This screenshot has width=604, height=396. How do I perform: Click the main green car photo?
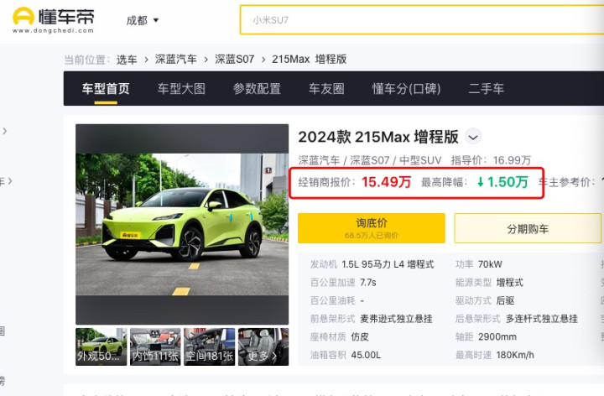(x=182, y=224)
